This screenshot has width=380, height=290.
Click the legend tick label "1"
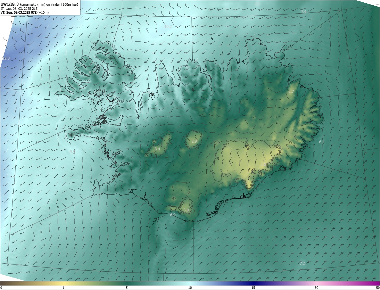[x=64, y=288]
